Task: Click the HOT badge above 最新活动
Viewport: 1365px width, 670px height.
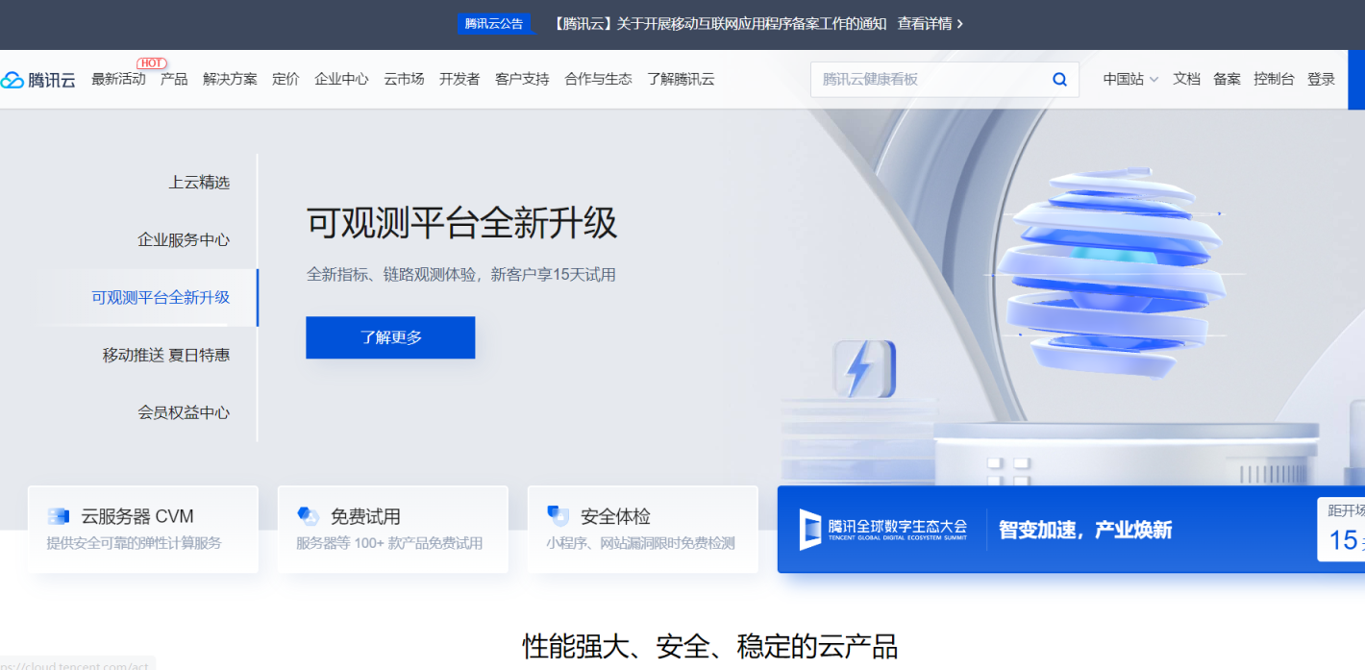Action: 152,62
